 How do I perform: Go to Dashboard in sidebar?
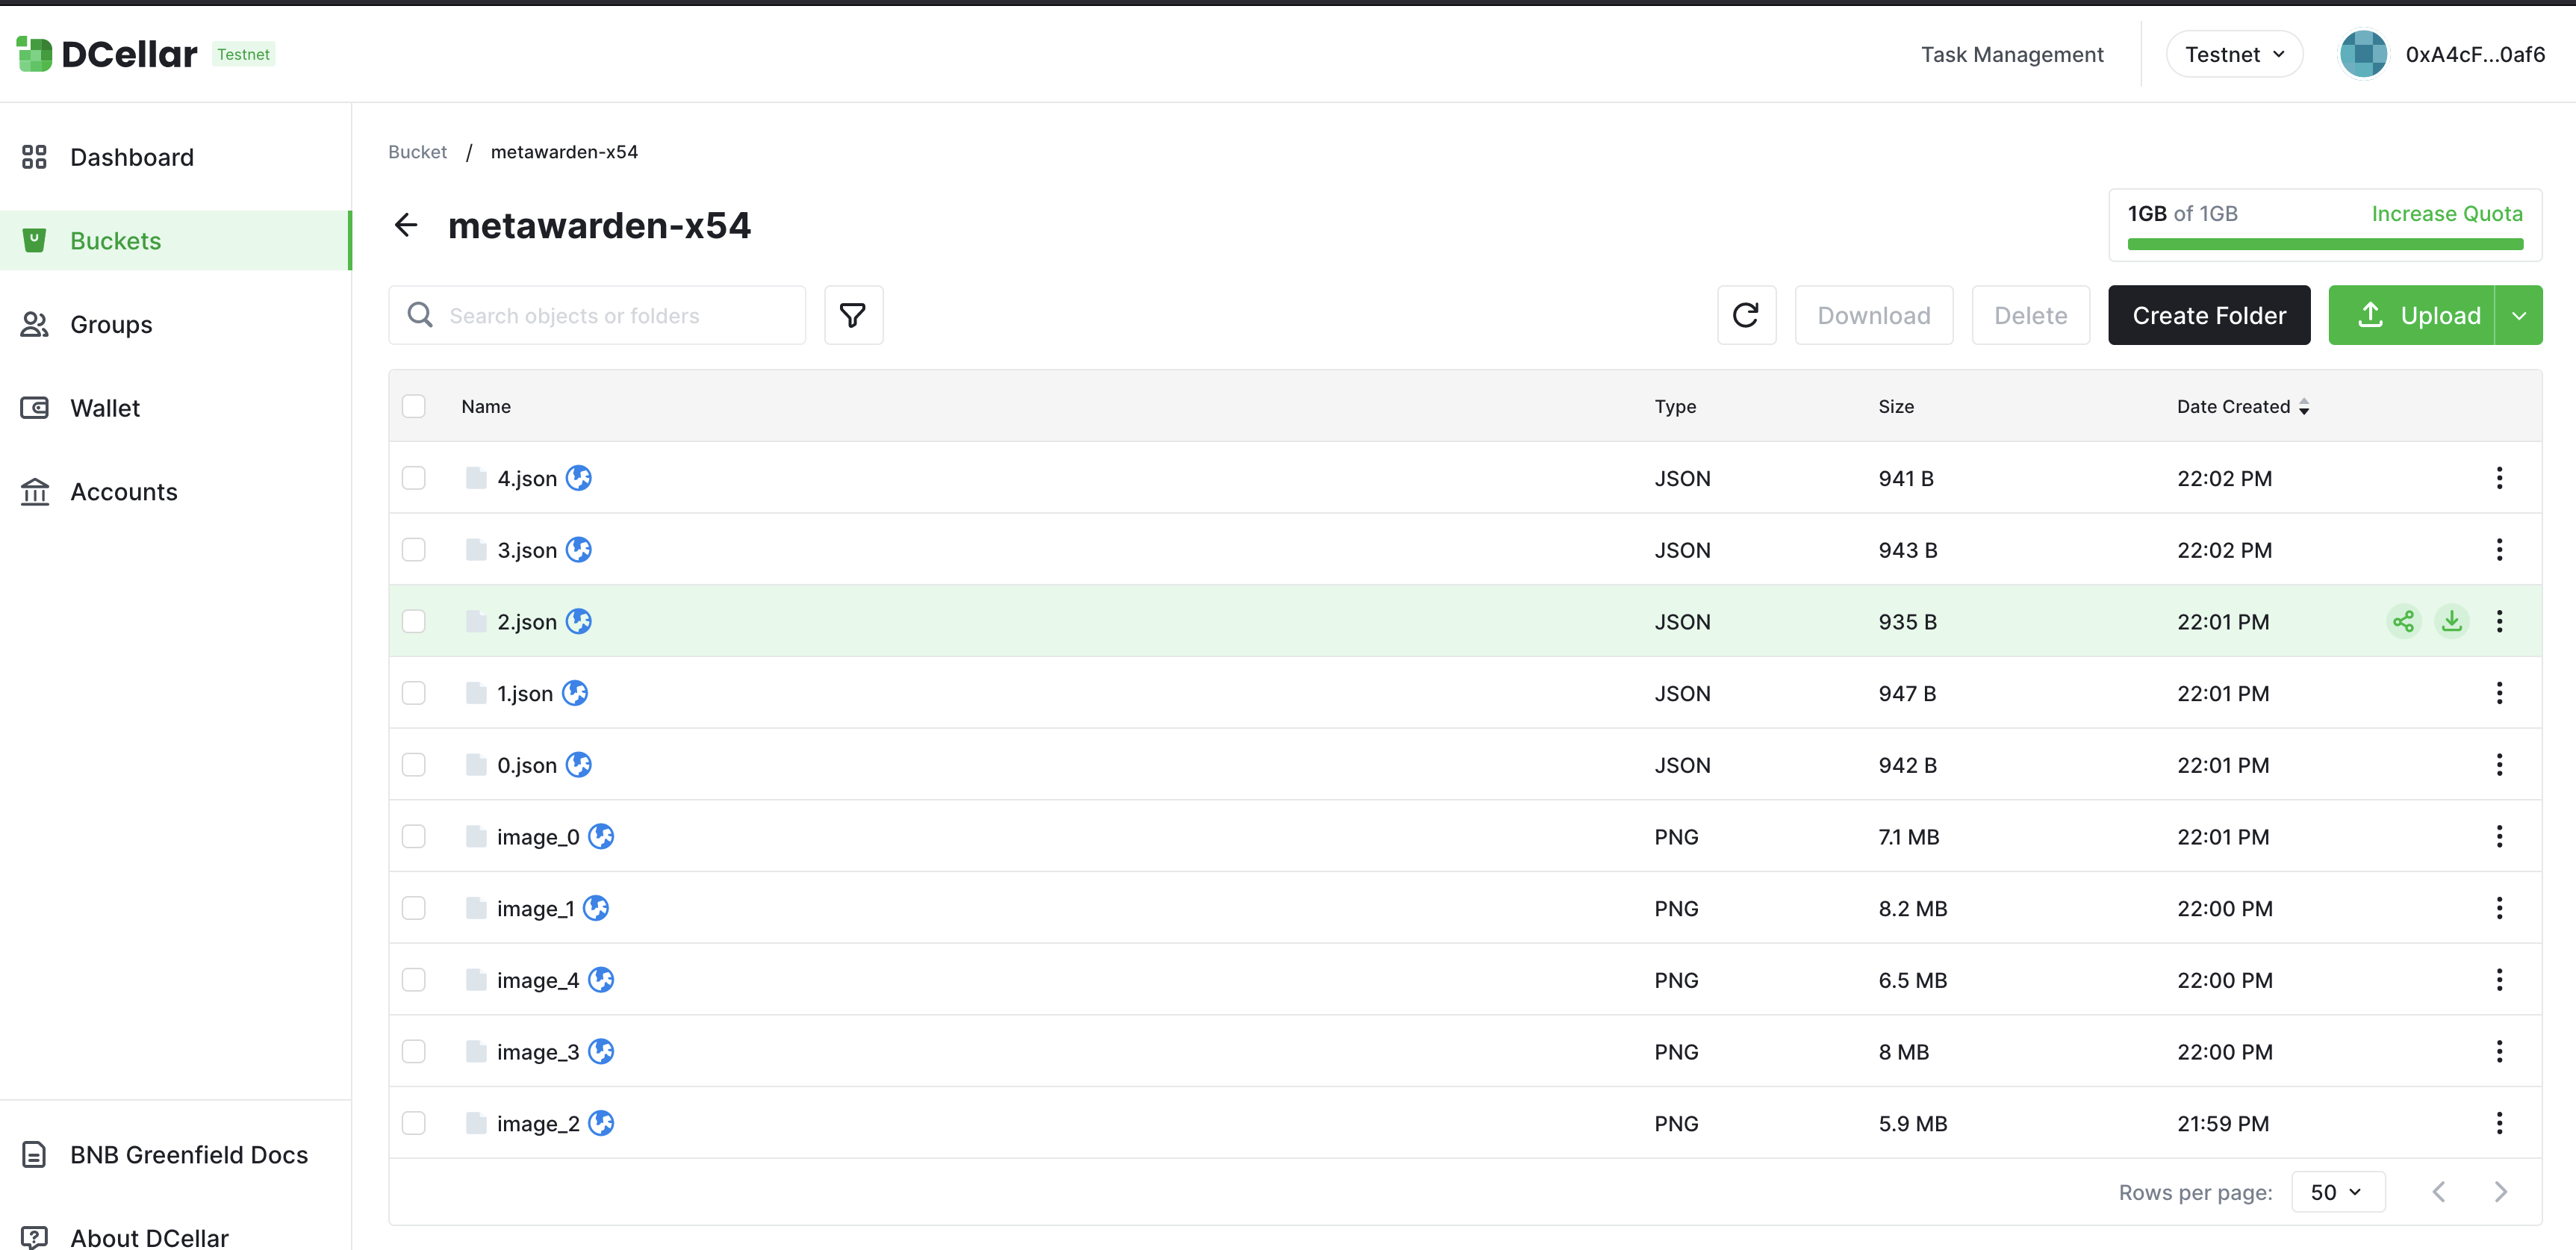[x=131, y=157]
